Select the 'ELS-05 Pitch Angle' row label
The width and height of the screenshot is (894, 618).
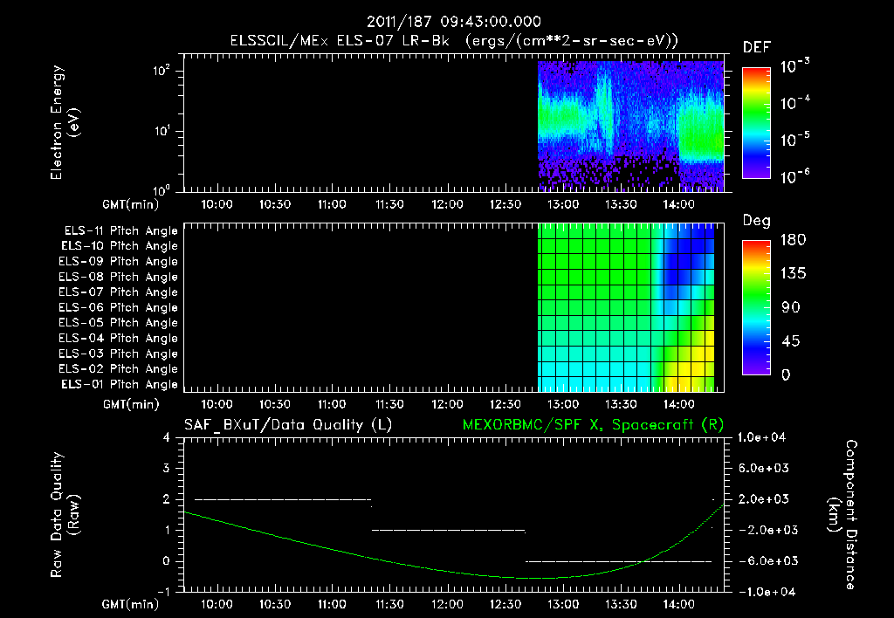pos(118,323)
